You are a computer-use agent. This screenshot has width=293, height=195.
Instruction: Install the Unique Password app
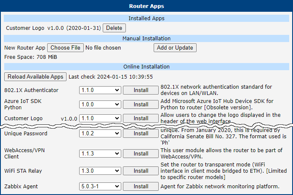click(x=141, y=133)
